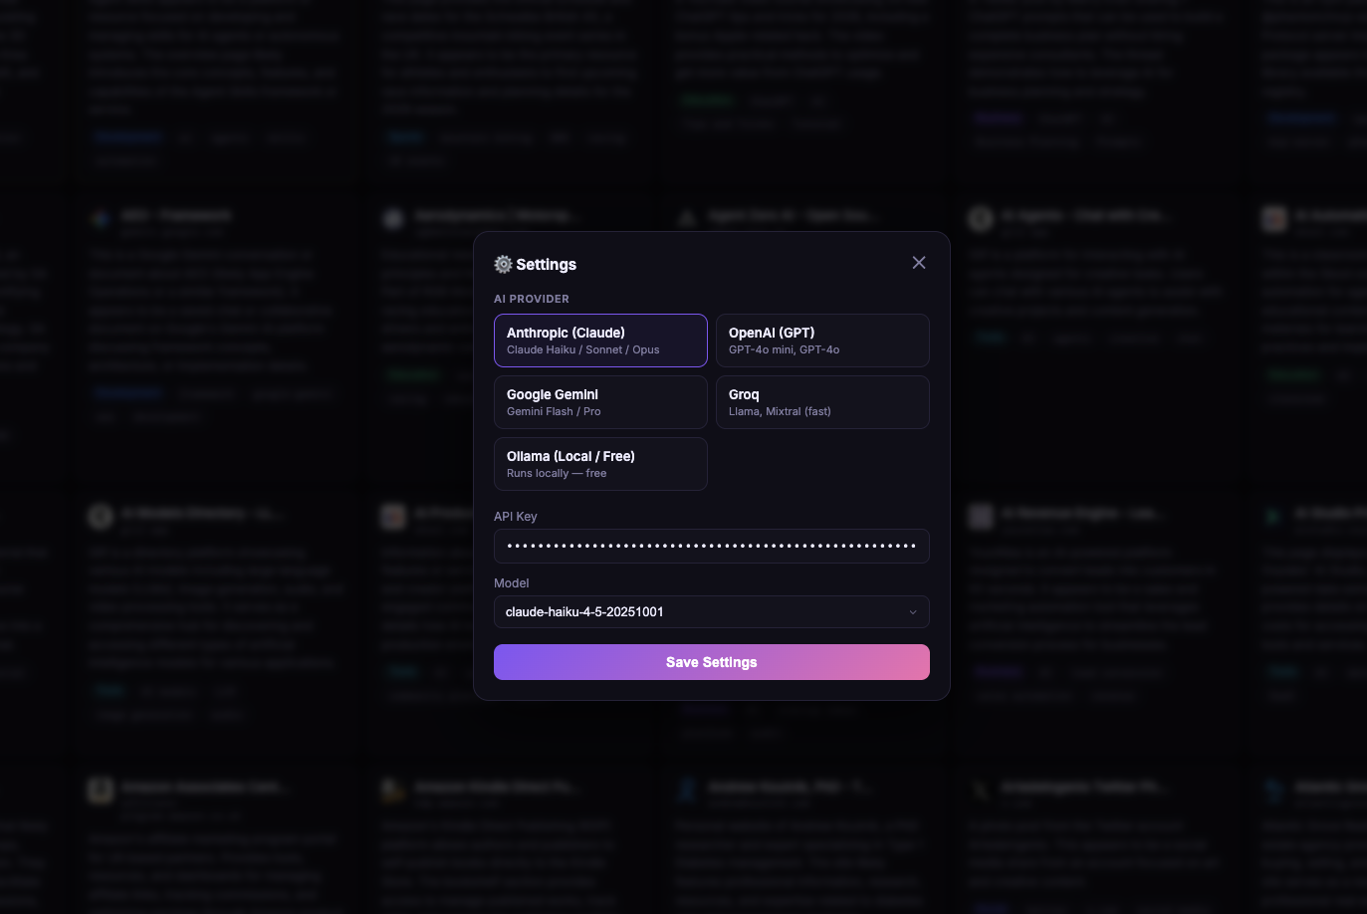Viewport: 1367px width, 914px height.
Task: Click inside the API Key field
Action: coord(711,546)
